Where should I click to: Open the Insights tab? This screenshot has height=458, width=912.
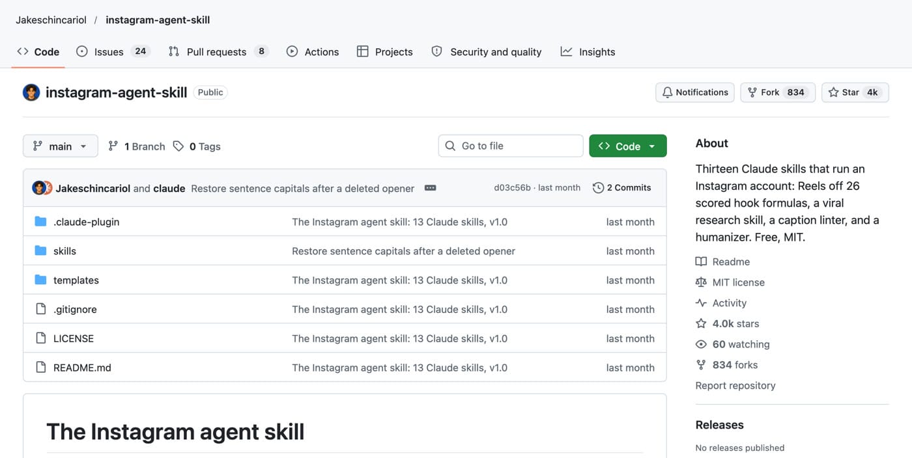tap(588, 52)
